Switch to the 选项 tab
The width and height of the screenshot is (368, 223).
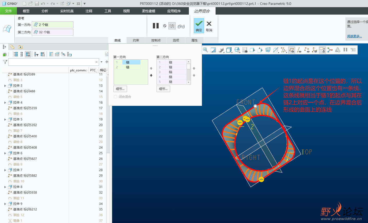[176, 40]
